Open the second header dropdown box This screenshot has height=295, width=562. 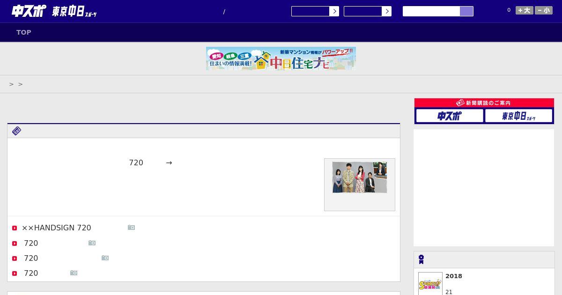tap(368, 11)
